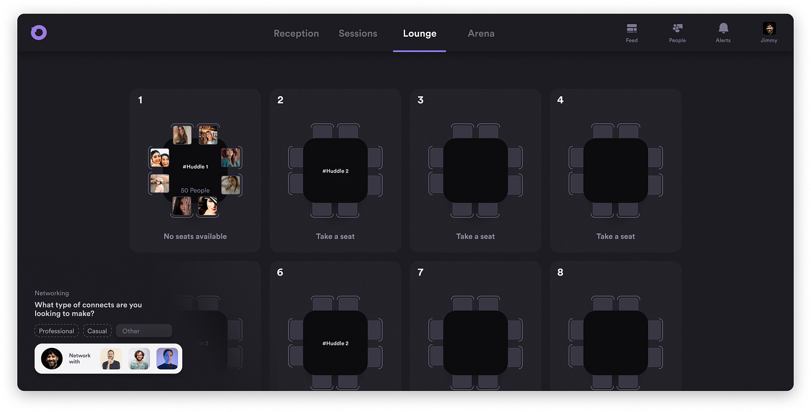
Task: Click the "No seats available" label
Action: [195, 236]
